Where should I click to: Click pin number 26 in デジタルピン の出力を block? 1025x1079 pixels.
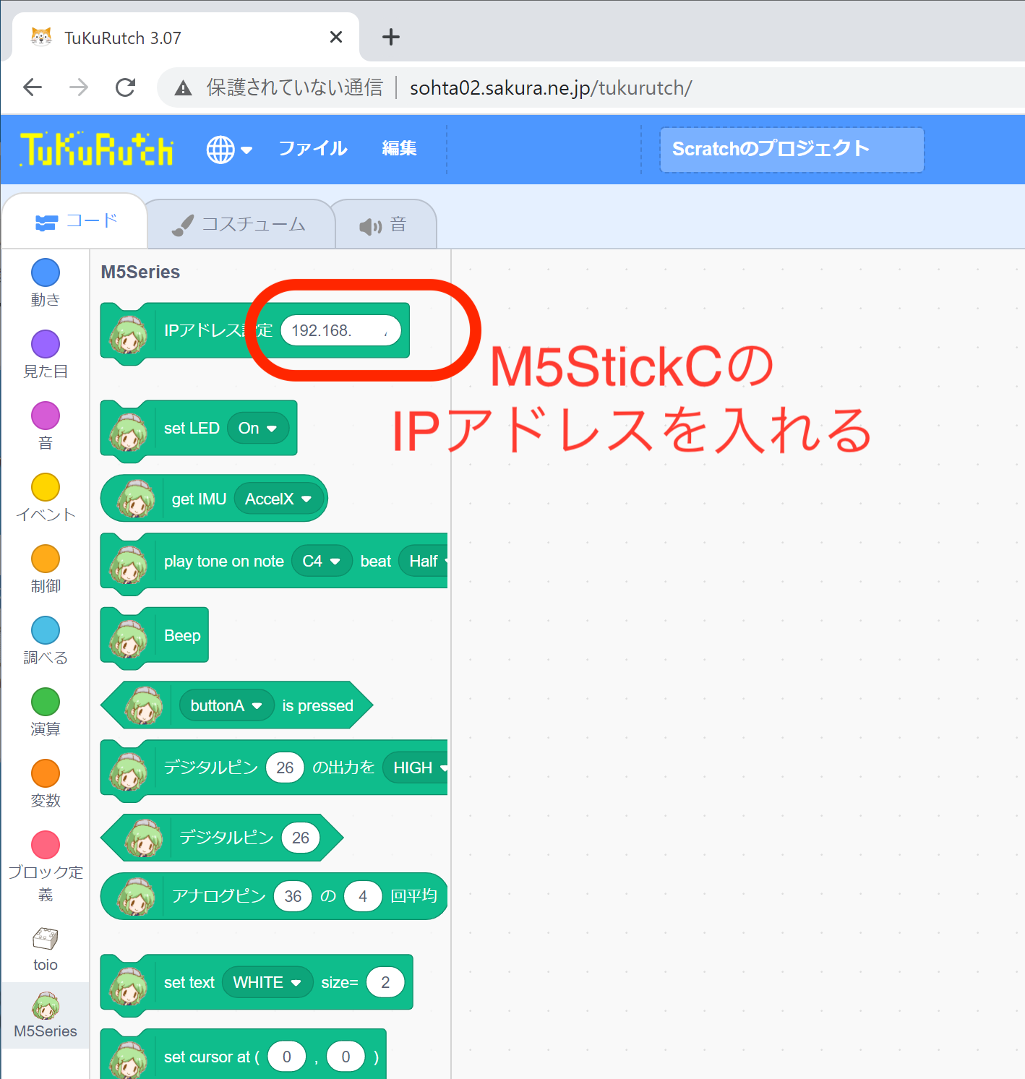285,768
